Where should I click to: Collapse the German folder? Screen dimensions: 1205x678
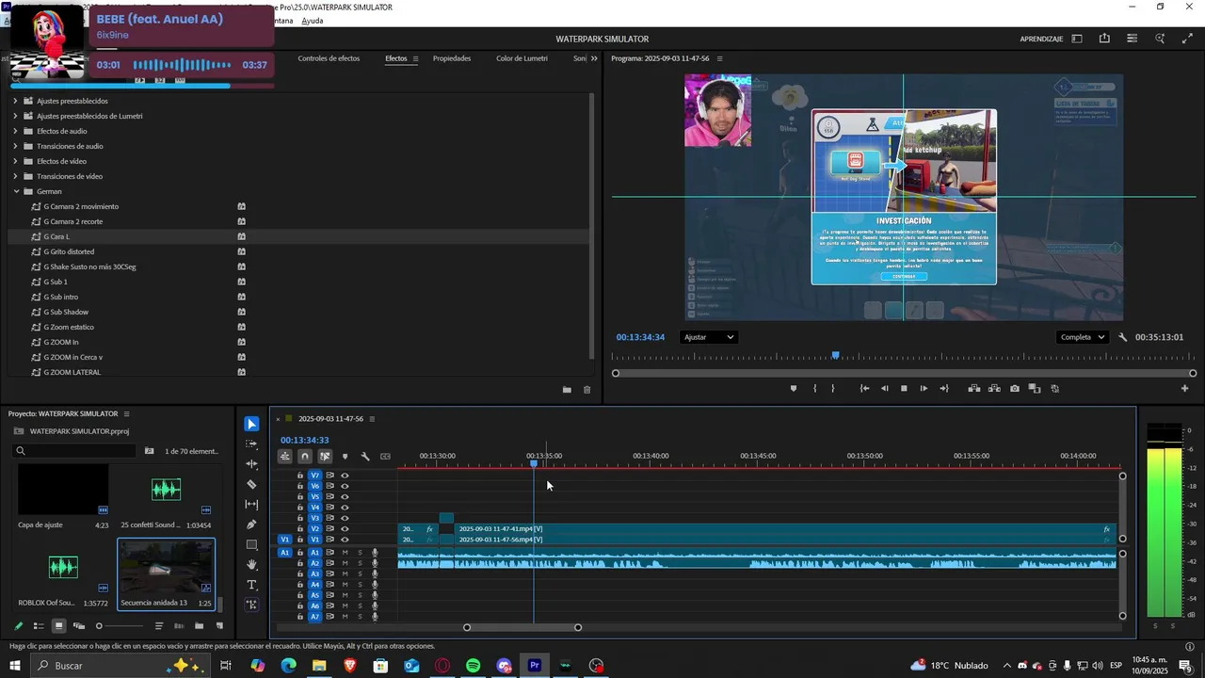pos(15,191)
